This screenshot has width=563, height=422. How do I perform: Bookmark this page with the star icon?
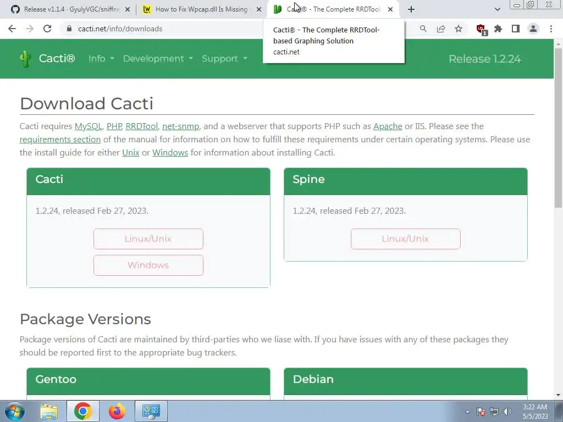coord(459,29)
